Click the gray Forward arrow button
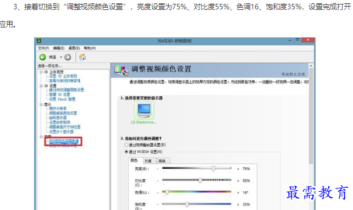Screen dimensions: 353x210 click(68, 57)
